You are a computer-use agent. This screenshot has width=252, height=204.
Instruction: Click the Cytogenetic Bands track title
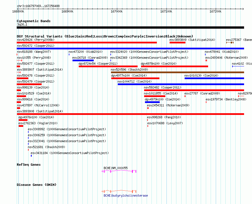point(34,21)
